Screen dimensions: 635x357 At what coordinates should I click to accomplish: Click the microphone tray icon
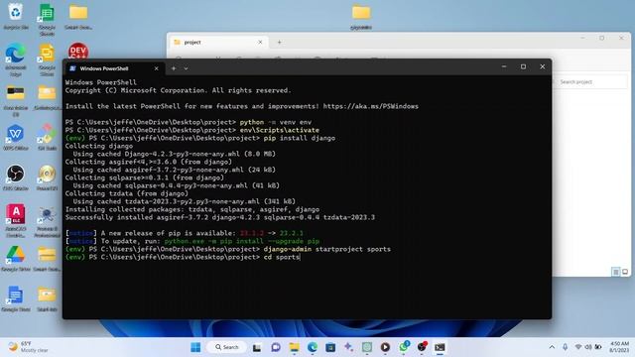[x=565, y=347]
